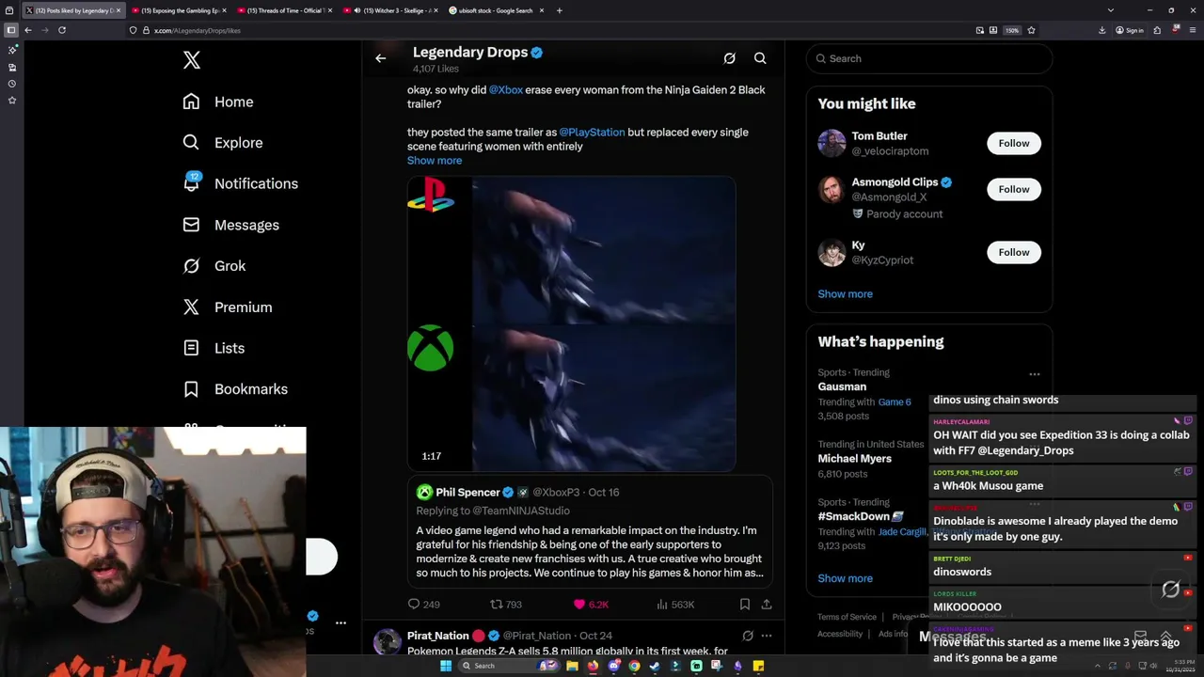Screen dimensions: 1204x677
Task: Switch to Witcher 3 - Skellige tab
Action: pyautogui.click(x=389, y=10)
